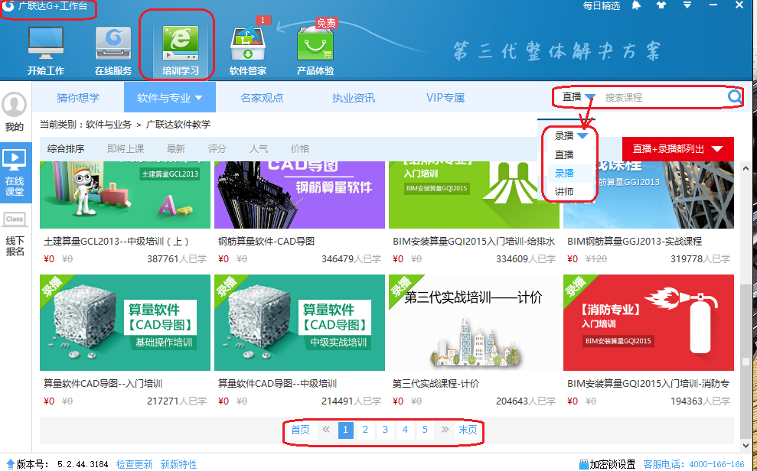
Task: Click the 加密锁设置 icon in status bar
Action: [583, 465]
